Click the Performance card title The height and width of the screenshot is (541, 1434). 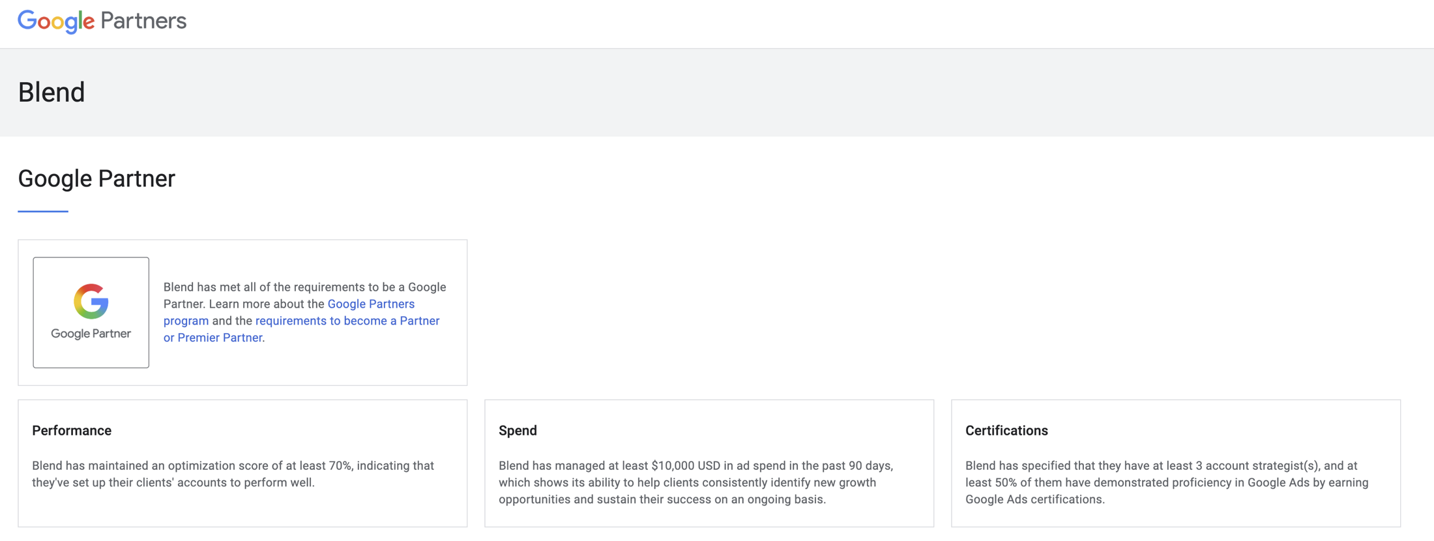[x=72, y=430]
